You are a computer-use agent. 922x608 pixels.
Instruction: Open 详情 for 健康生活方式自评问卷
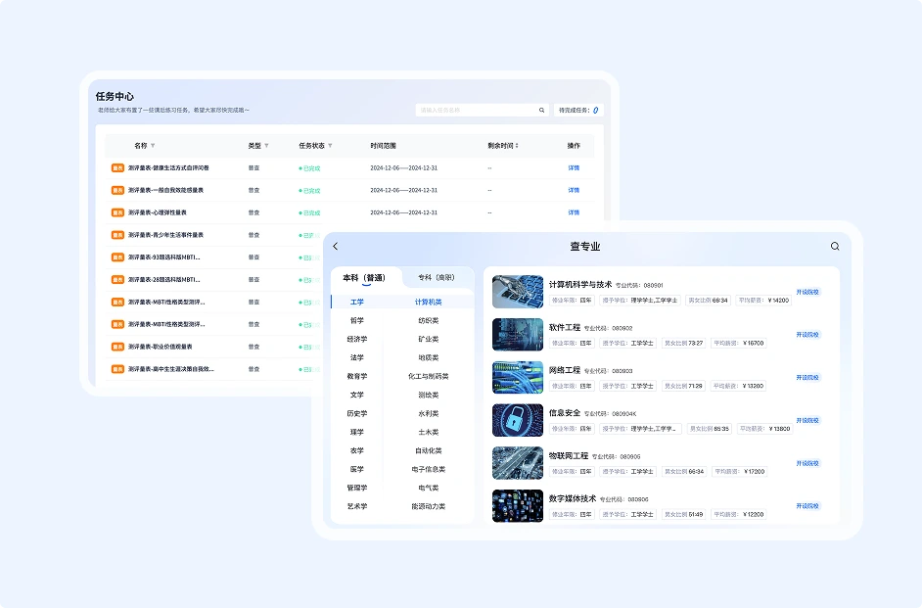pos(574,167)
